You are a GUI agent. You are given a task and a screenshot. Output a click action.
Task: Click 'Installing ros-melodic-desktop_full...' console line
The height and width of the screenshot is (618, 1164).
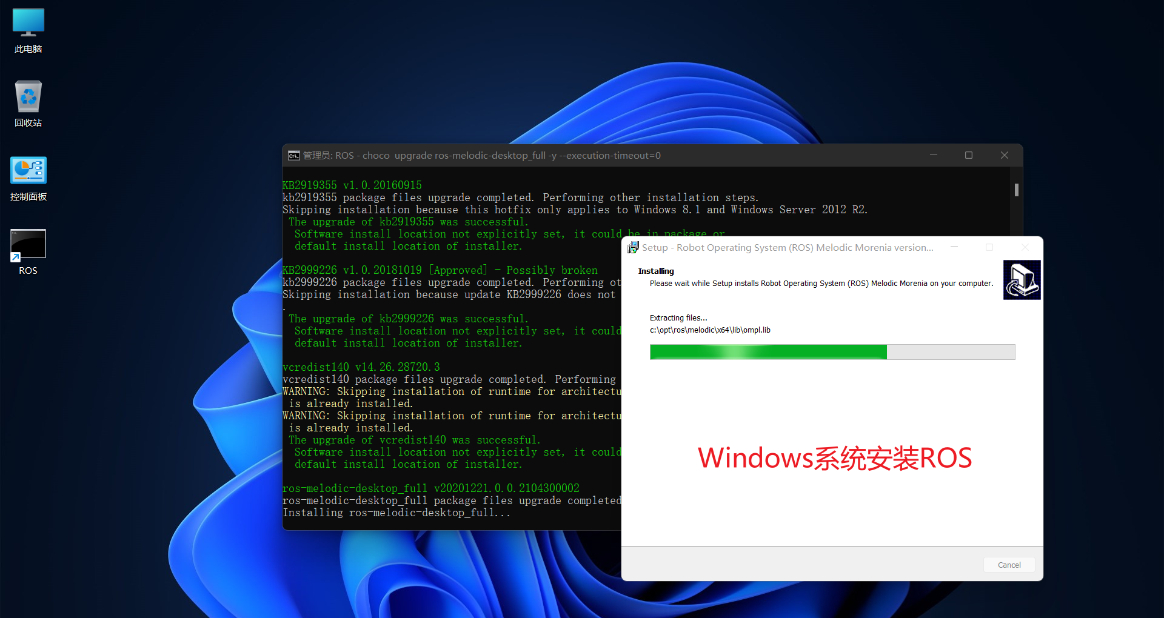tap(396, 513)
